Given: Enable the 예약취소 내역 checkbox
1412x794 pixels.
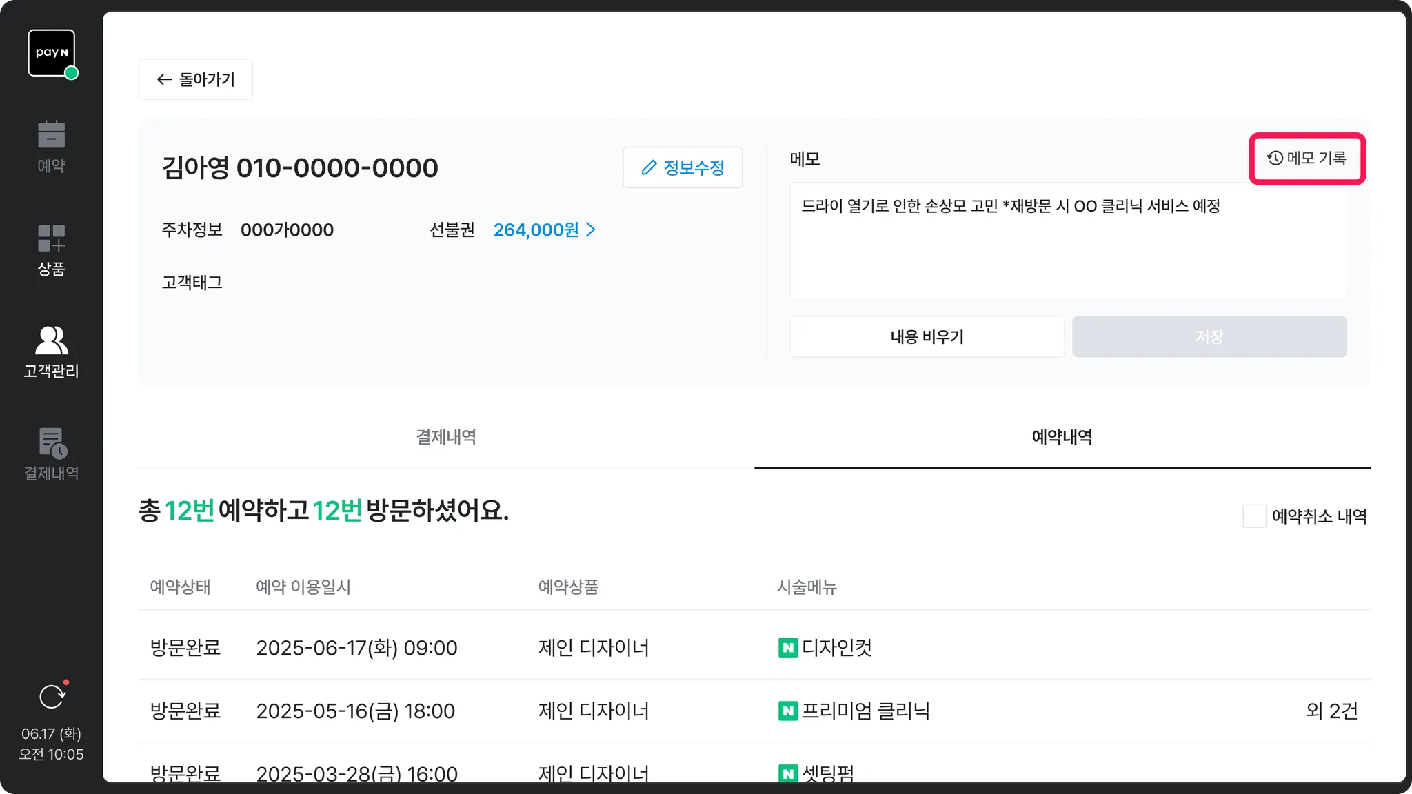Looking at the screenshot, I should point(1254,516).
